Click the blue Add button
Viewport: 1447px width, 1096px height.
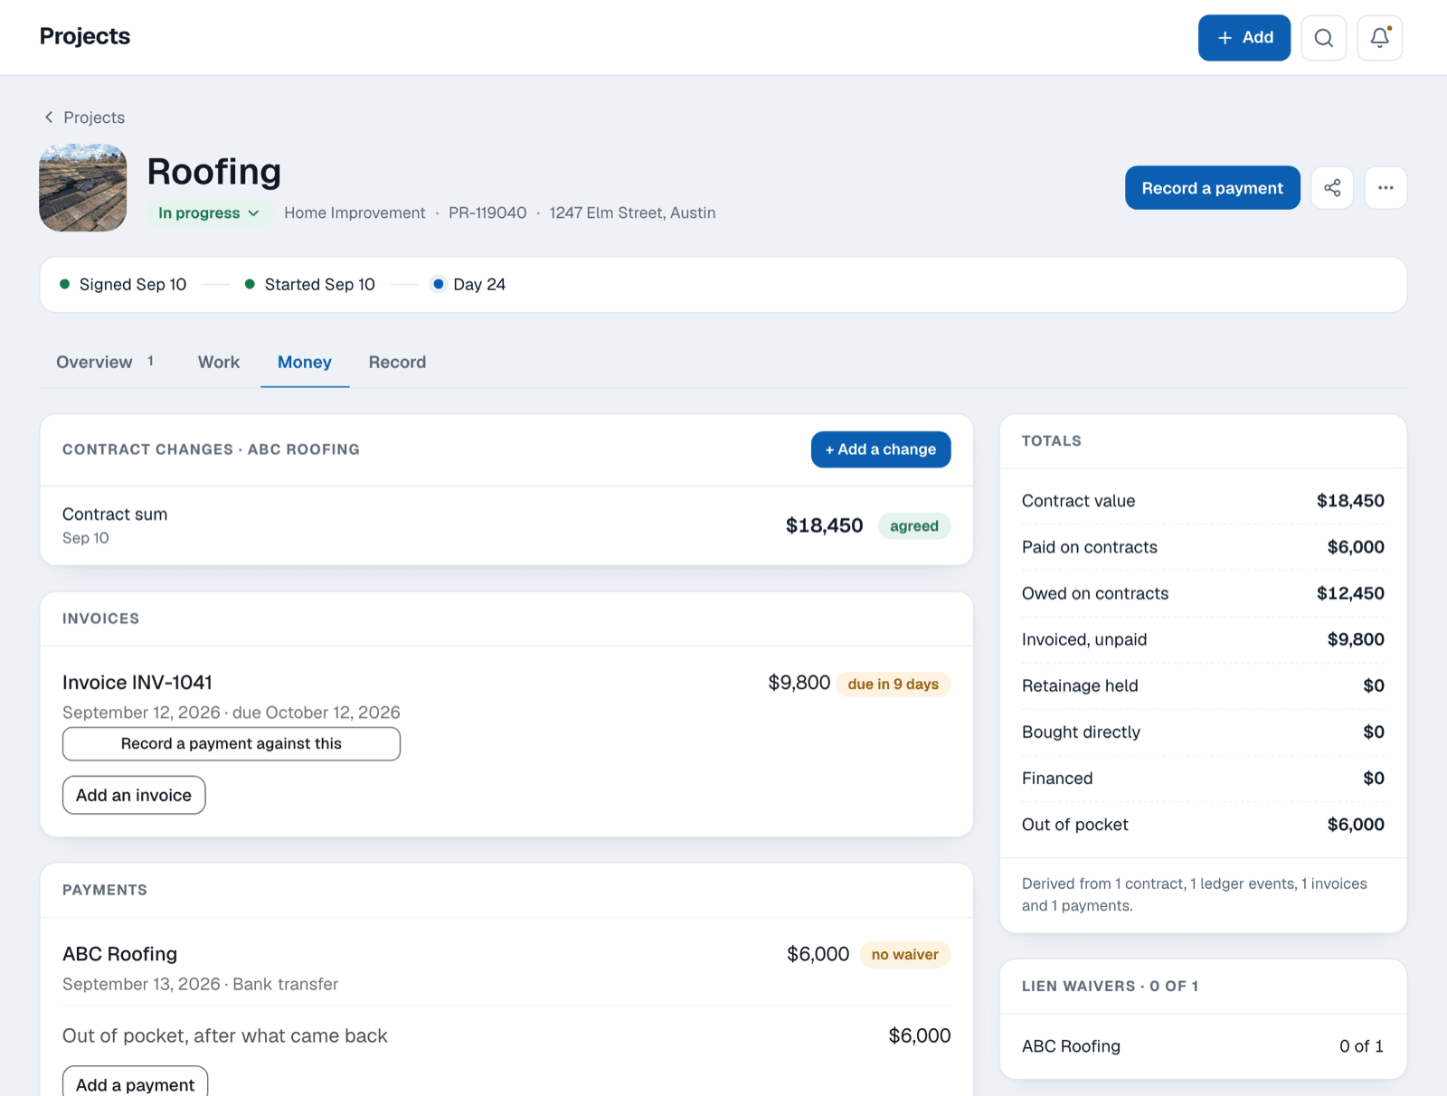point(1244,38)
